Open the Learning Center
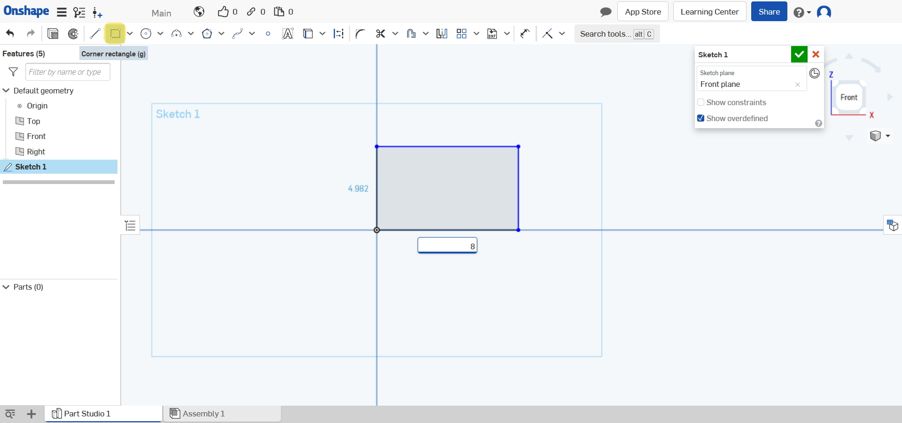The image size is (902, 423). tap(709, 12)
